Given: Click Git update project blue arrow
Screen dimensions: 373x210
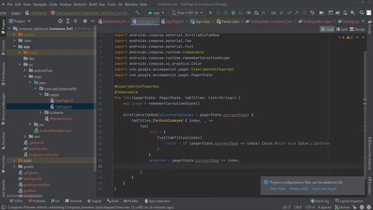Looking at the screenshot, I should pyautogui.click(x=281, y=13).
